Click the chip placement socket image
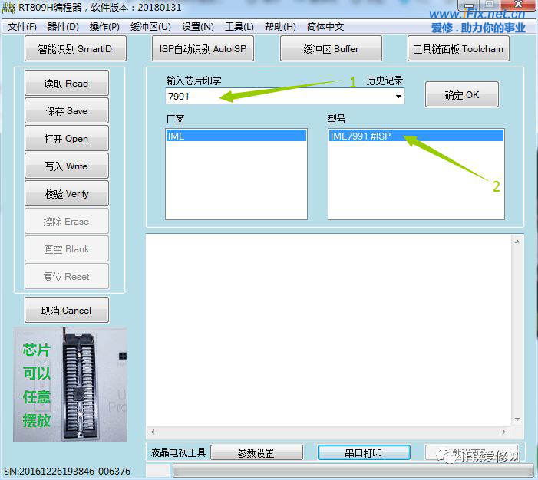Viewport: 538px width, 480px height. pos(71,384)
